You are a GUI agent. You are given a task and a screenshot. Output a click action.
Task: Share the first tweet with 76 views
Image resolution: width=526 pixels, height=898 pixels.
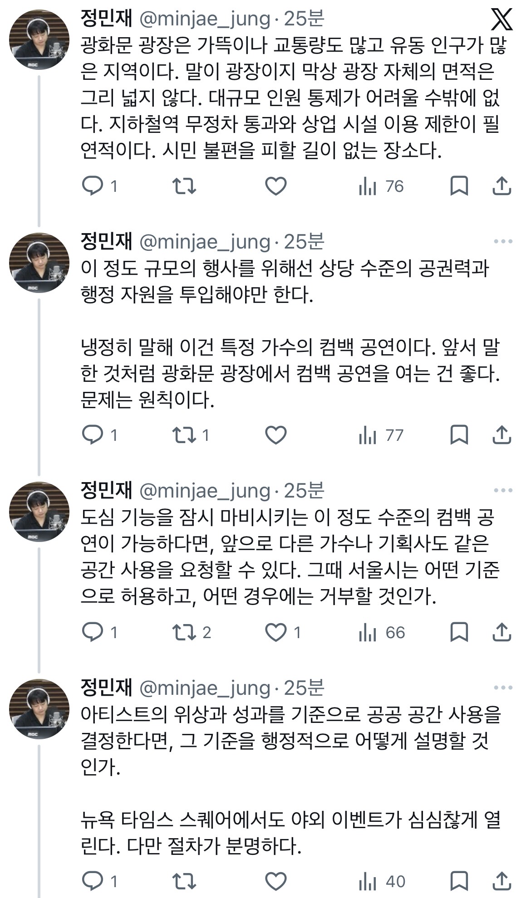(501, 186)
